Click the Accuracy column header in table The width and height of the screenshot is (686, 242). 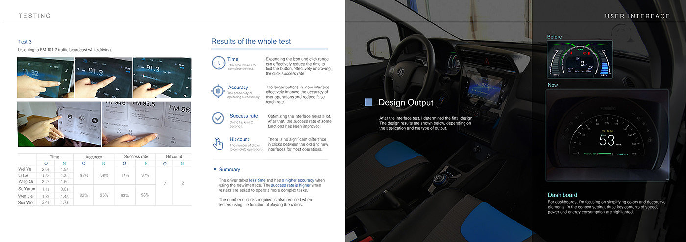(x=94, y=157)
